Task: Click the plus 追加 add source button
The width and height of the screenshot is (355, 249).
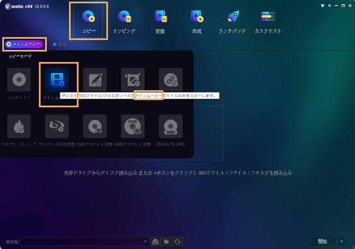Action: click(x=59, y=44)
